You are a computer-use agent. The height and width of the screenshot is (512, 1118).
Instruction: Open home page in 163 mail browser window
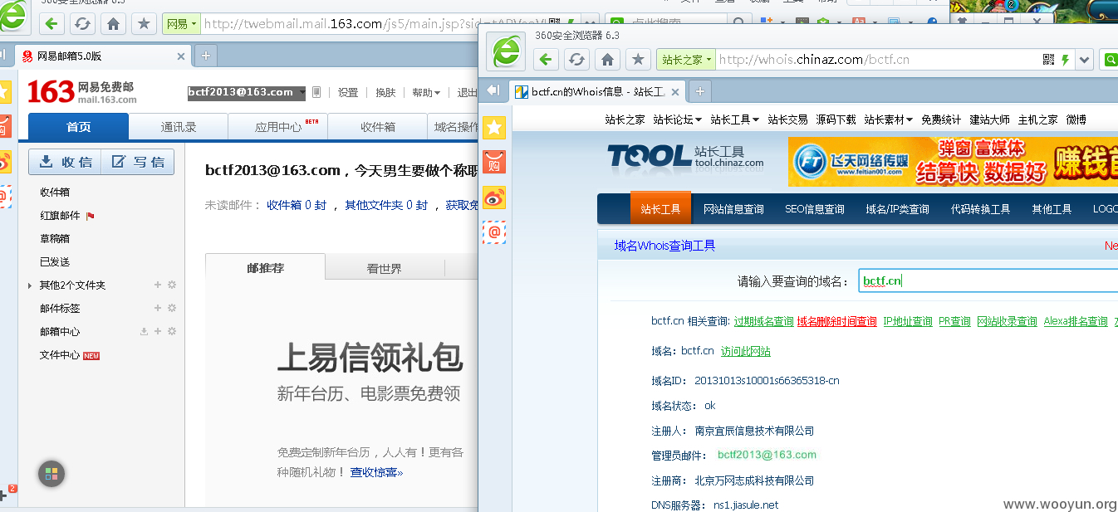pyautogui.click(x=114, y=24)
